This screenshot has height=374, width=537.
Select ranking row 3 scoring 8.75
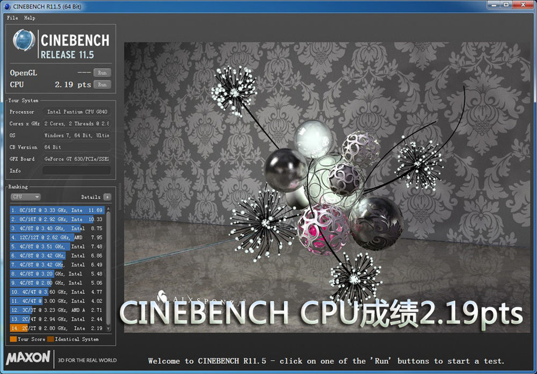pos(57,228)
